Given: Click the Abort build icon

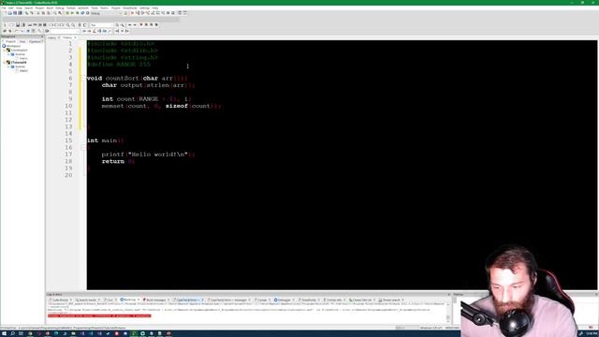Looking at the screenshot, I should (87, 13).
